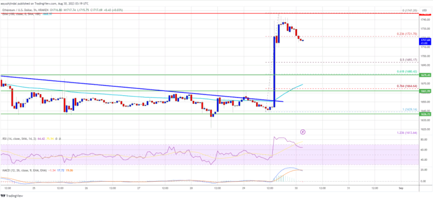433x198 pixels.
Task: Click the USD currency label on price axis
Action: pyautogui.click(x=424, y=10)
